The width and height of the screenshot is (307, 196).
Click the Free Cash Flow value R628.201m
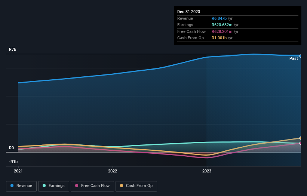coord(222,31)
